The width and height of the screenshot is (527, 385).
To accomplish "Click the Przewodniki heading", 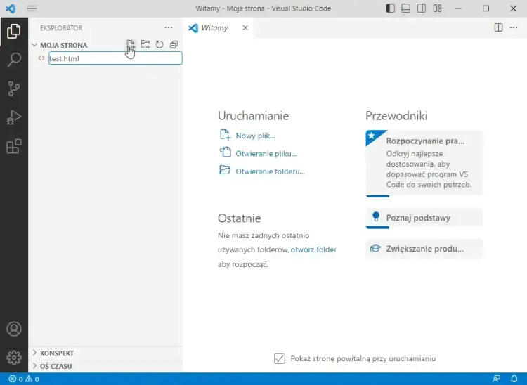I will [x=396, y=115].
